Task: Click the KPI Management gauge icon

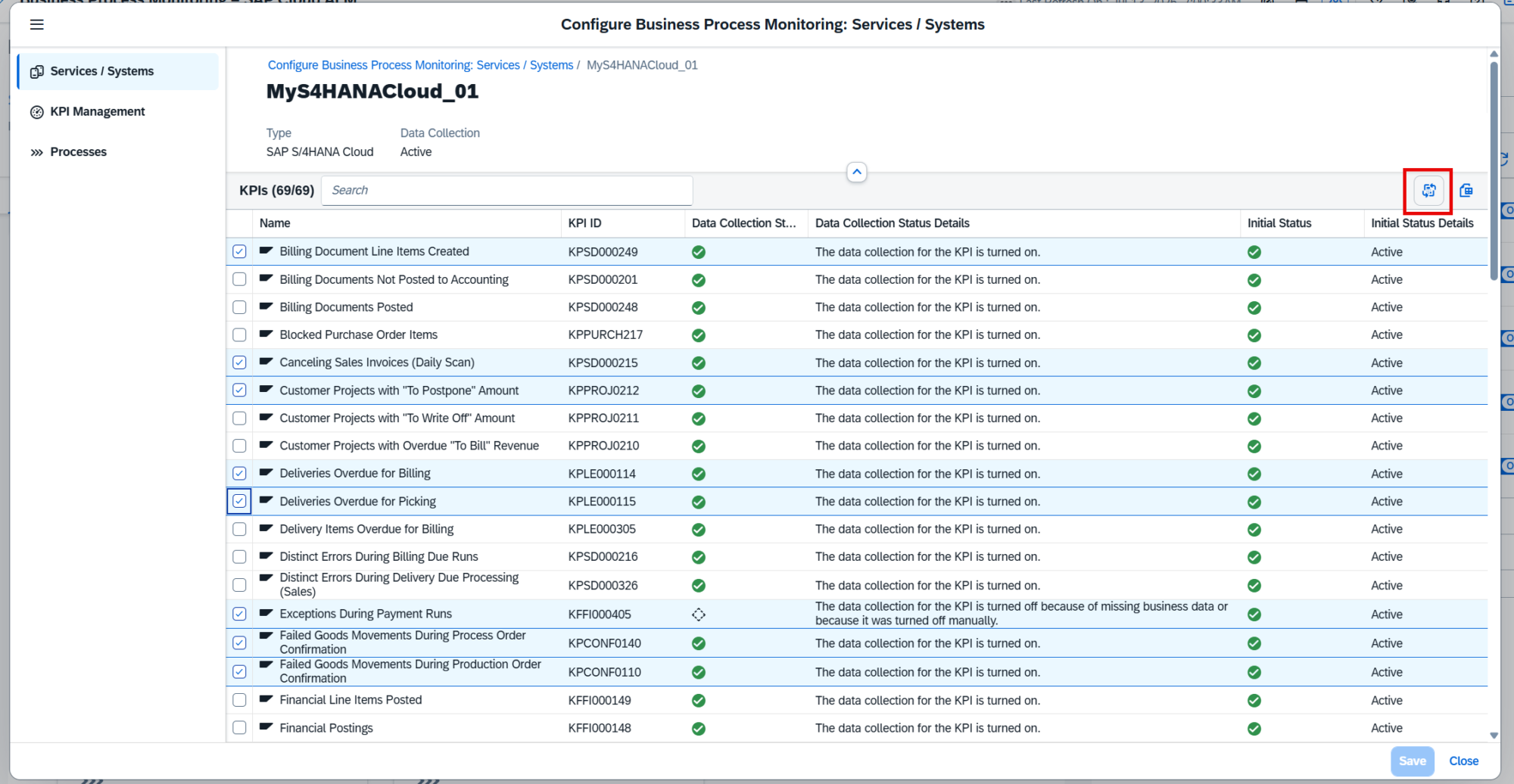Action: click(x=36, y=112)
